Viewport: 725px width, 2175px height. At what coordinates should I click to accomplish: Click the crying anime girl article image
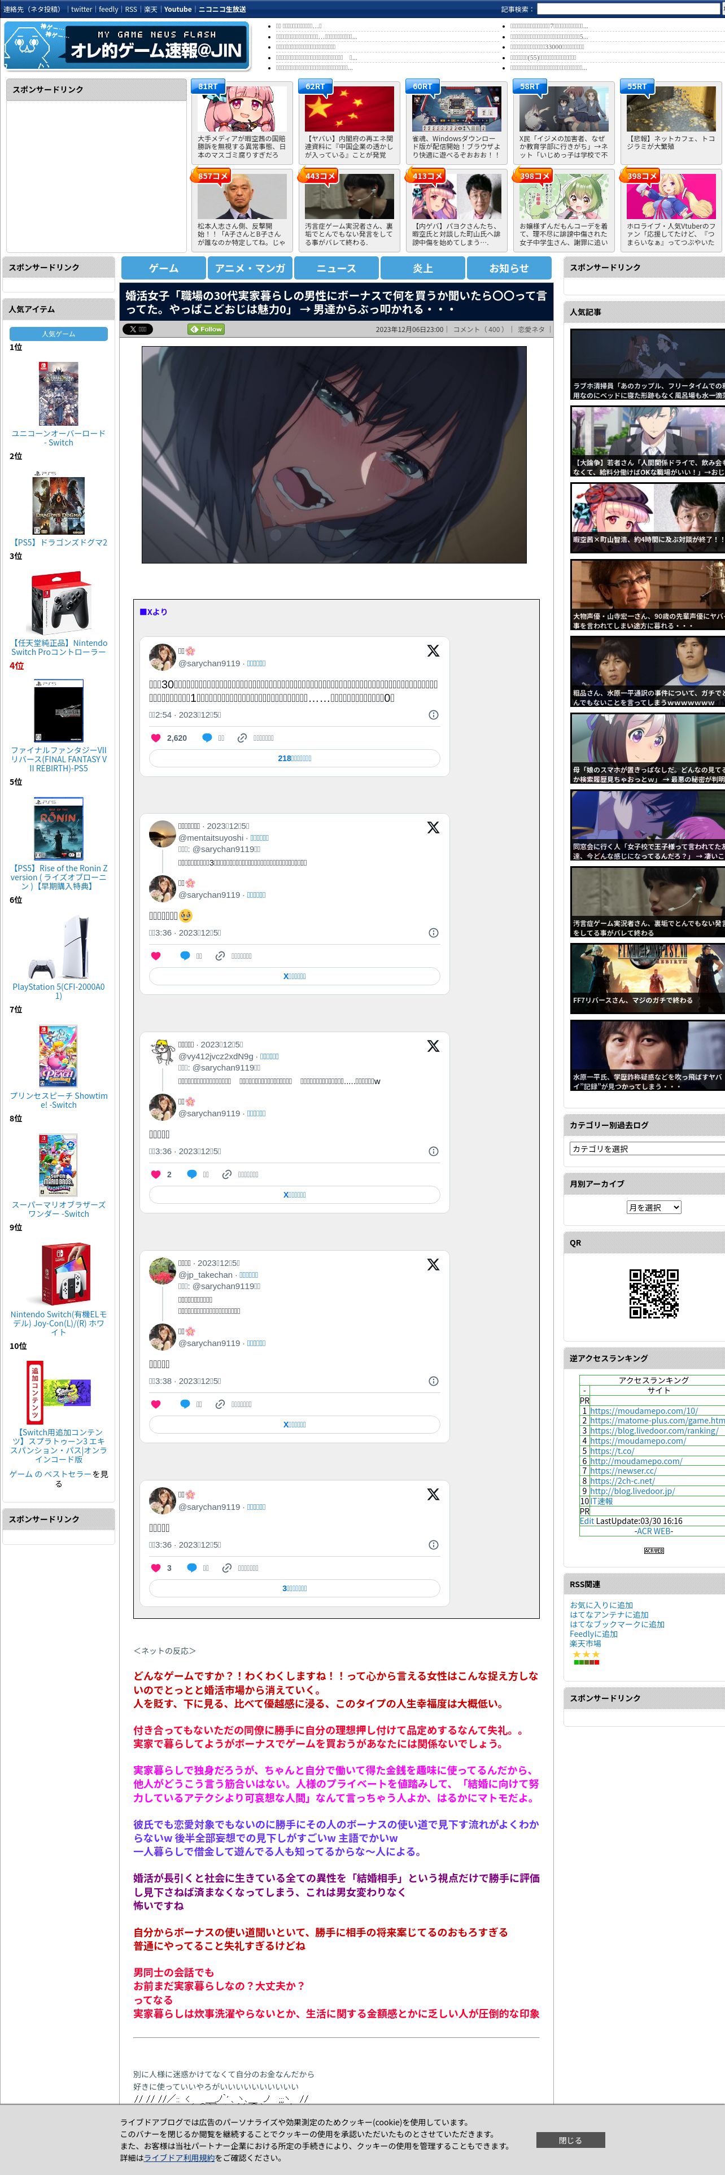click(x=334, y=454)
